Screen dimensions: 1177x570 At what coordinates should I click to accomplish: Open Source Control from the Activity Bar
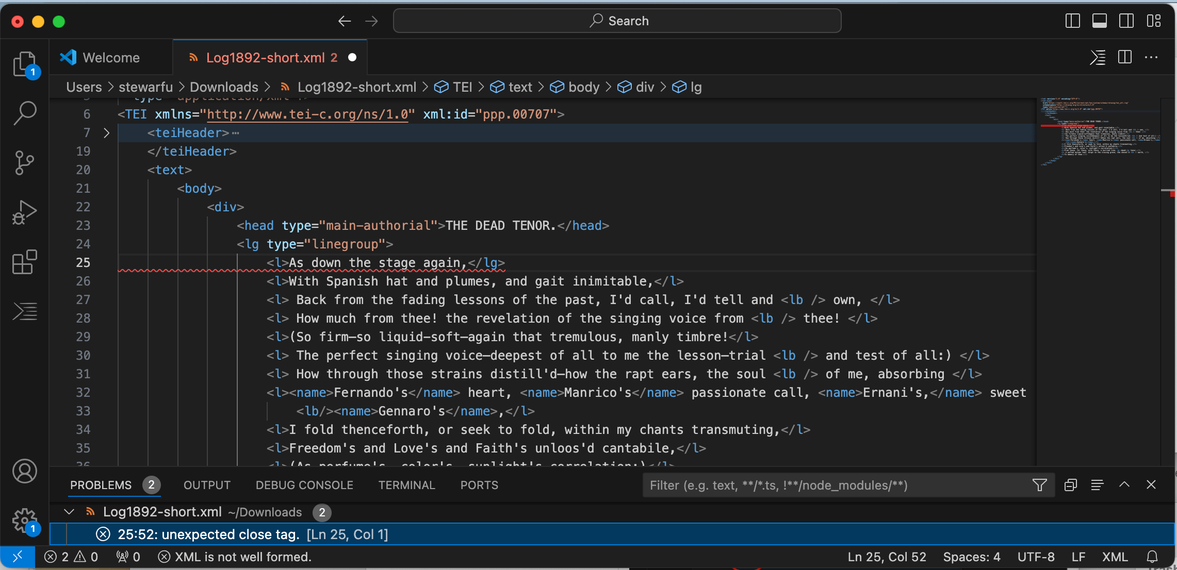click(24, 162)
